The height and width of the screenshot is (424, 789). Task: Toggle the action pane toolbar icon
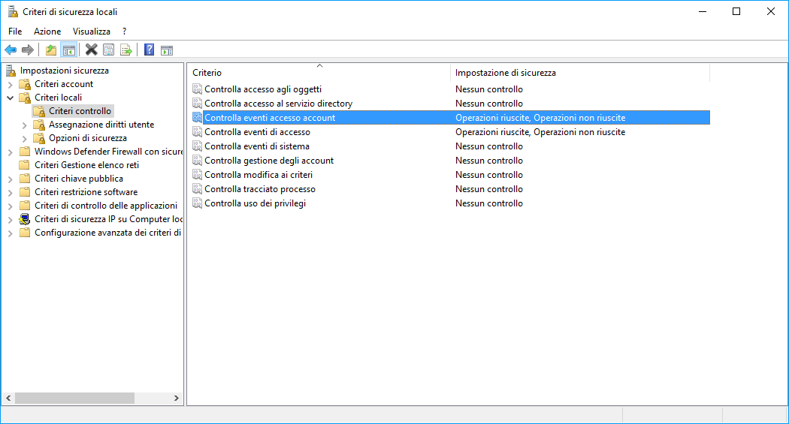(167, 50)
